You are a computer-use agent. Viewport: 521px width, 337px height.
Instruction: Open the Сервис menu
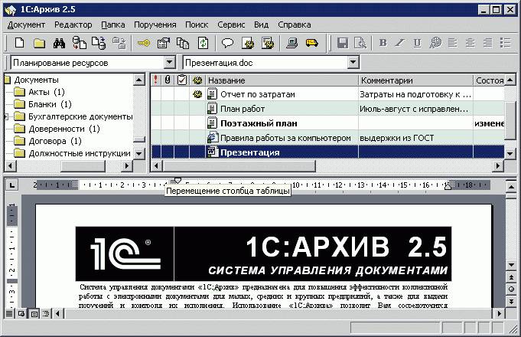coord(231,25)
